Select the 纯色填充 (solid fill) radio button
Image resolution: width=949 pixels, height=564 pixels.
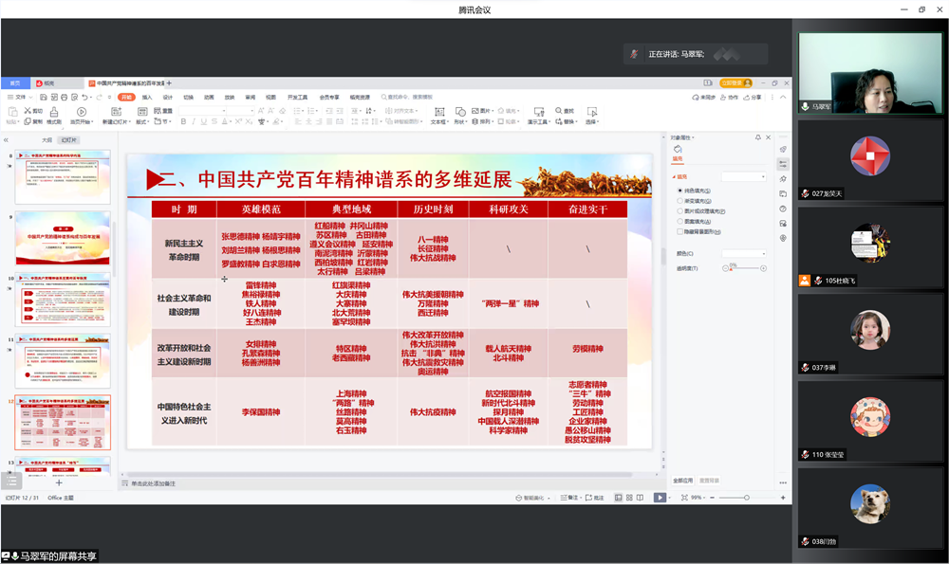tap(680, 191)
